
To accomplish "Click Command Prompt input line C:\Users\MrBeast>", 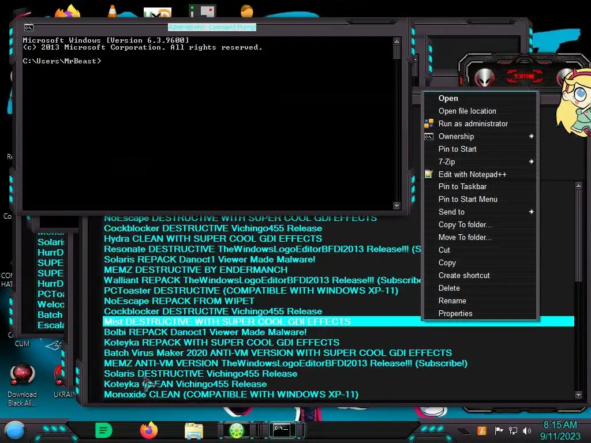I will [x=62, y=61].
